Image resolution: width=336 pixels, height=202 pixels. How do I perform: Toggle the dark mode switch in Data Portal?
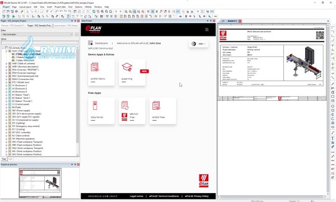pyautogui.click(x=198, y=44)
